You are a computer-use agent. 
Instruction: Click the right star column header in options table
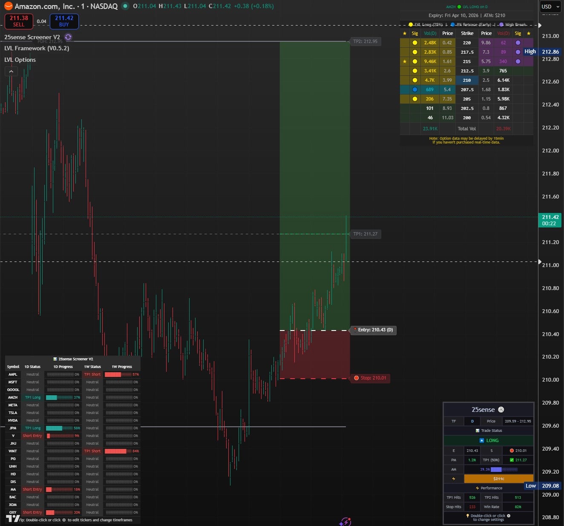click(x=529, y=33)
